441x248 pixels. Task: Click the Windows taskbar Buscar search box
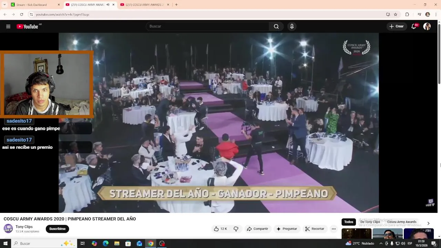click(x=44, y=244)
